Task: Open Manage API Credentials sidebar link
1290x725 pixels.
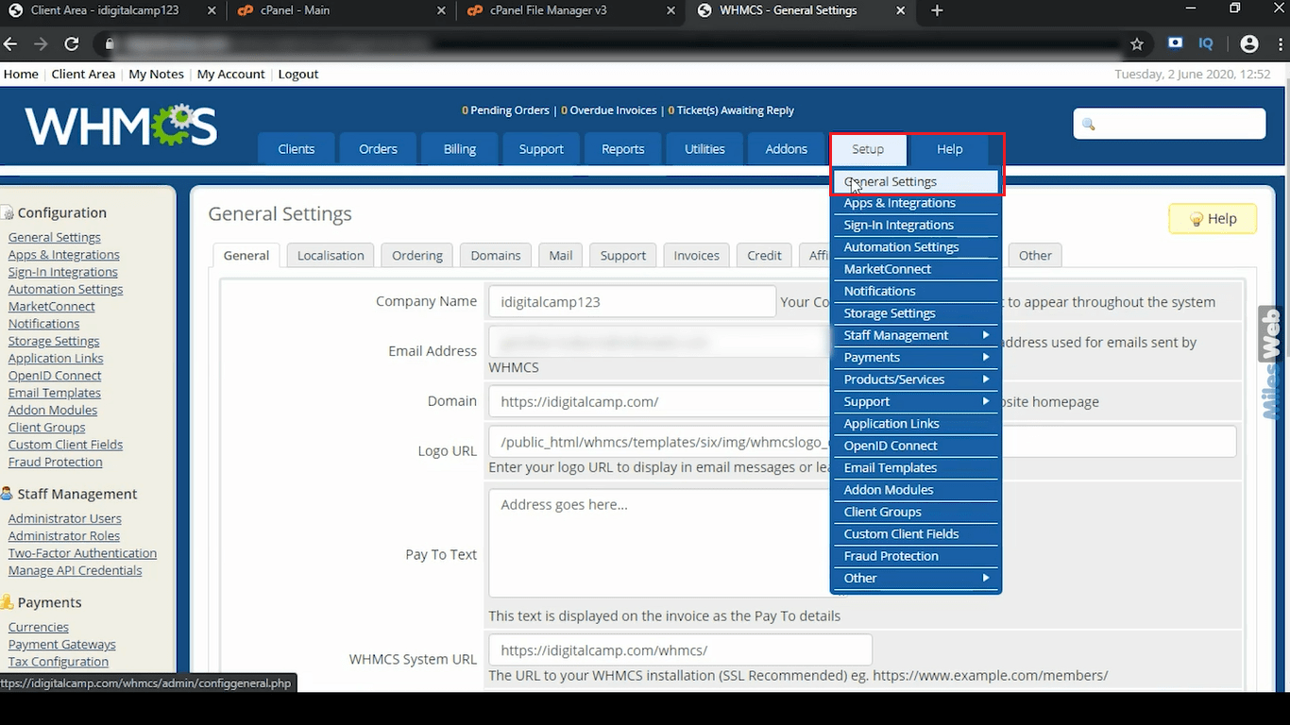Action: [x=75, y=570]
